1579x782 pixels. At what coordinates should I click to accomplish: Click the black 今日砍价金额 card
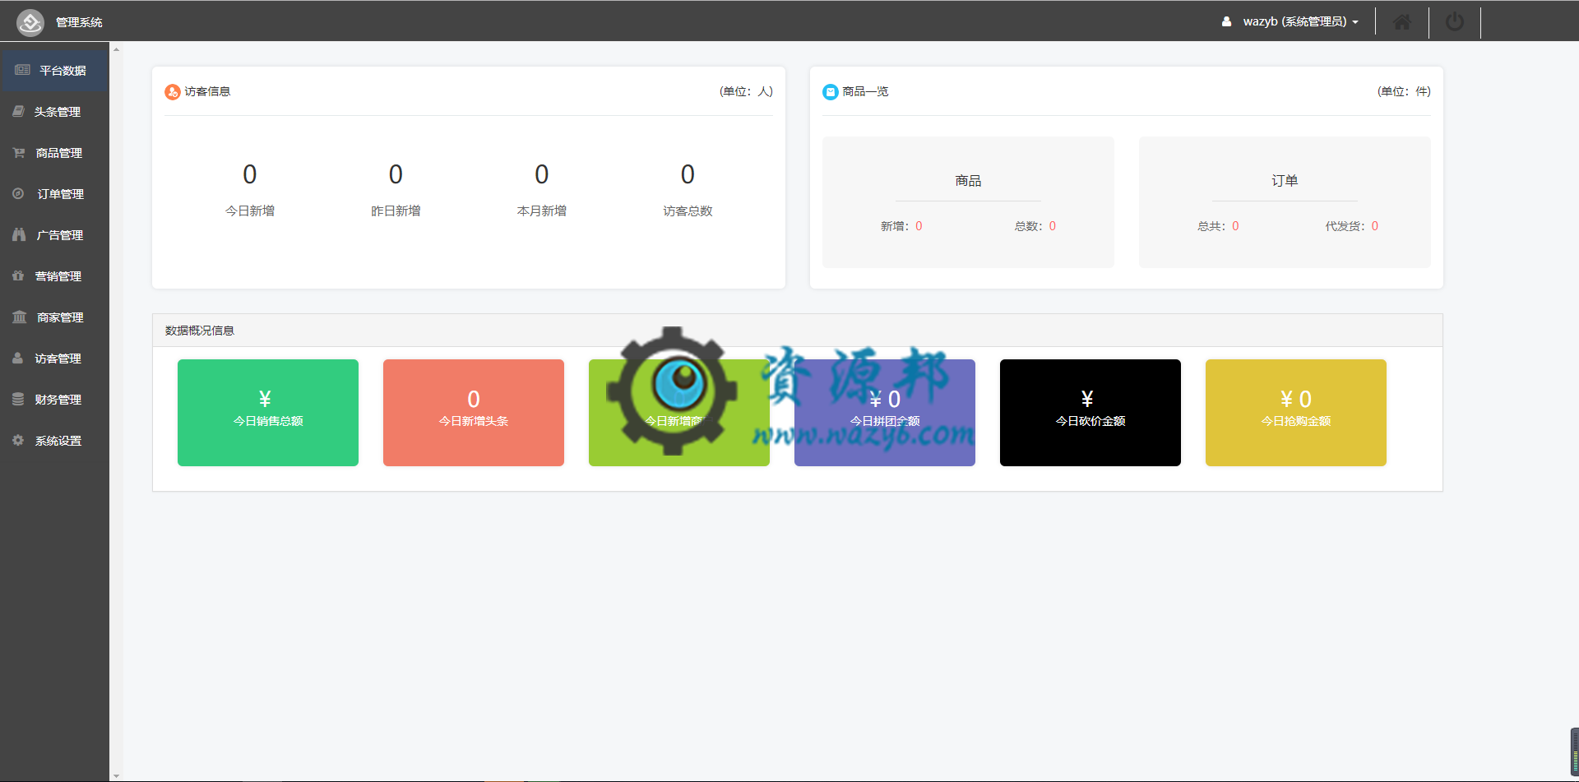point(1090,413)
